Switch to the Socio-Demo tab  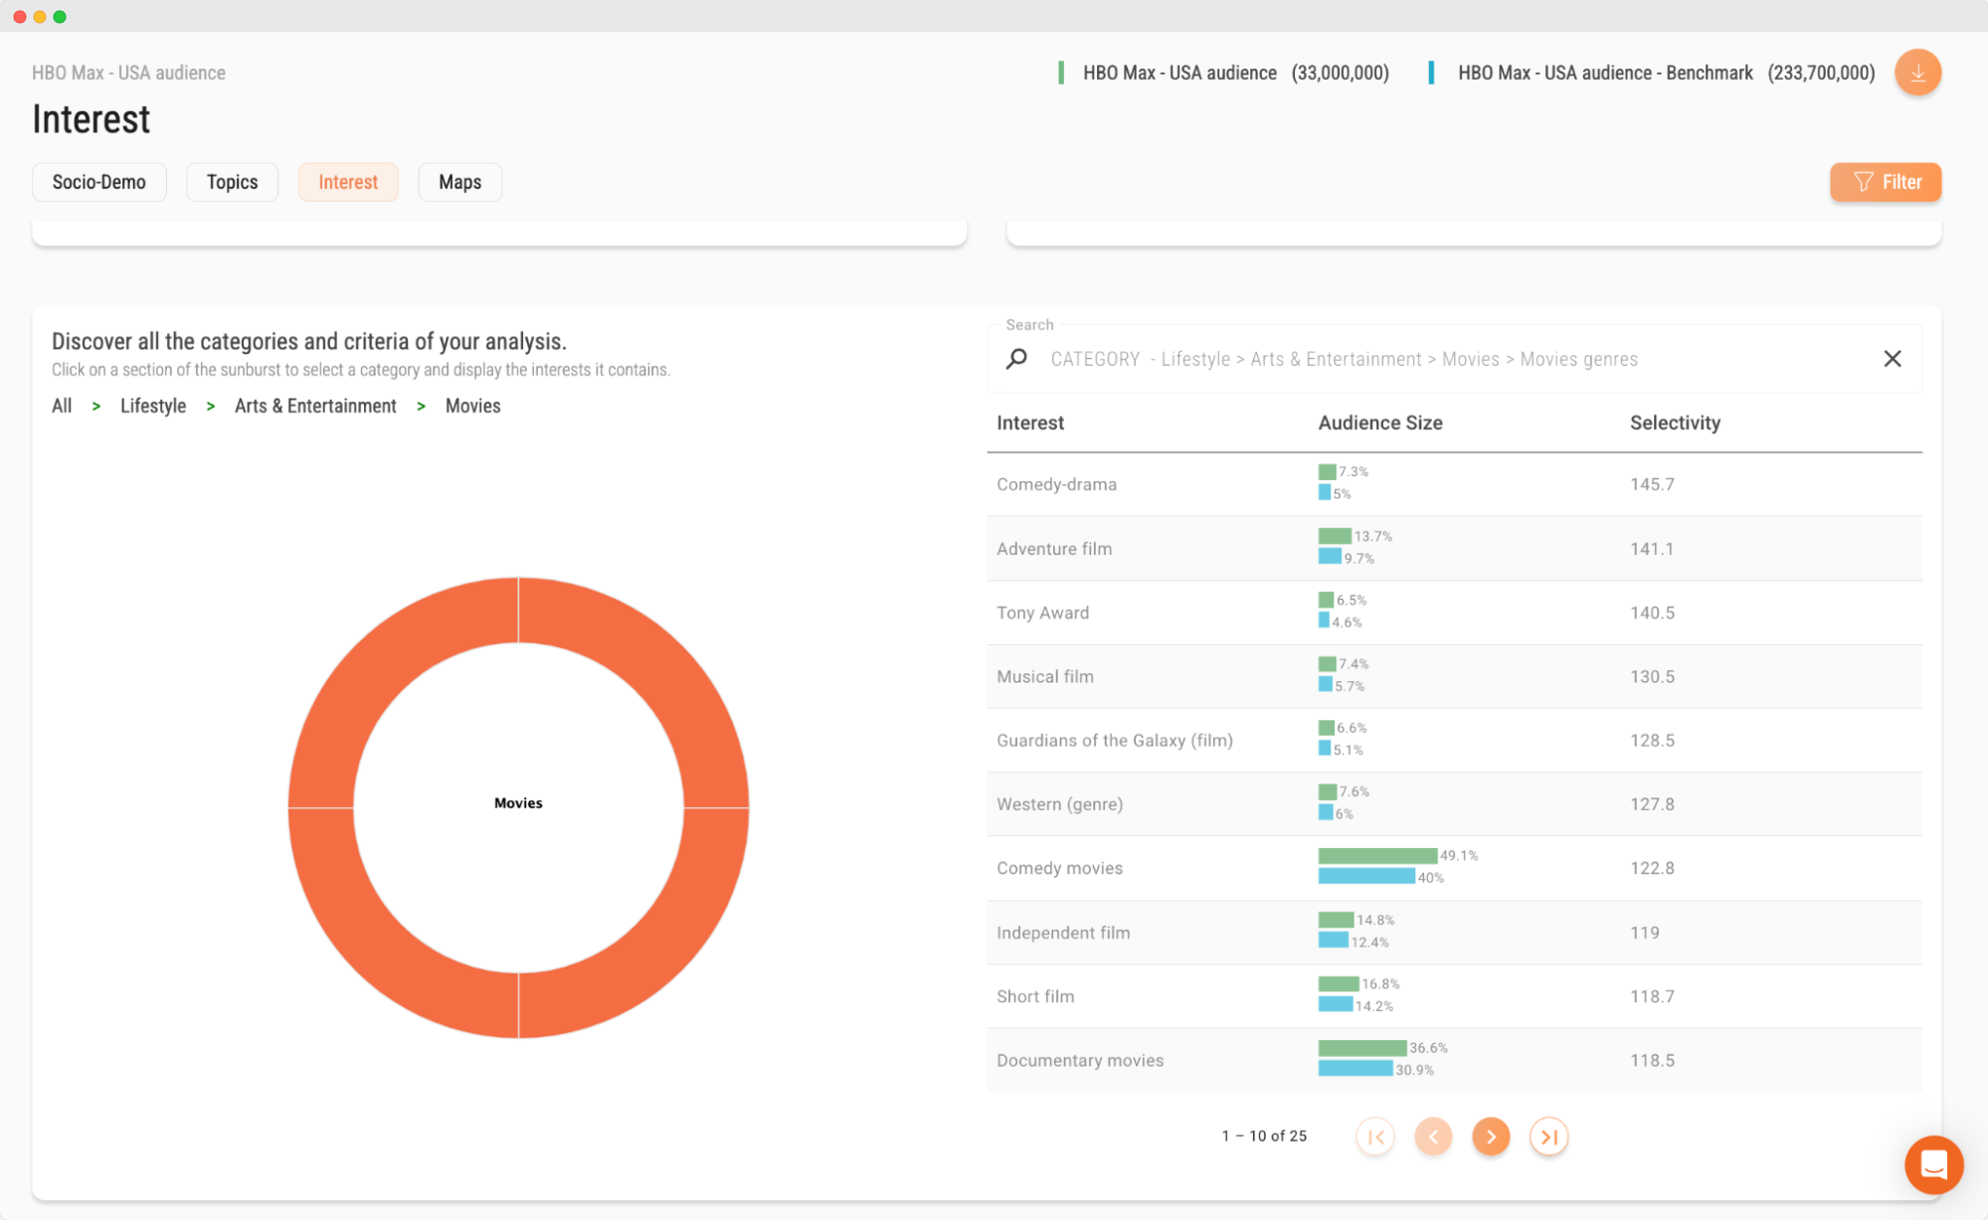pos(99,182)
